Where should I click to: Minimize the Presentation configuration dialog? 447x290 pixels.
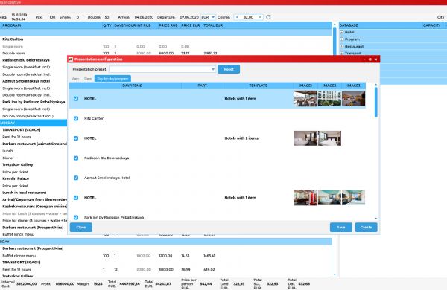pyautogui.click(x=364, y=59)
